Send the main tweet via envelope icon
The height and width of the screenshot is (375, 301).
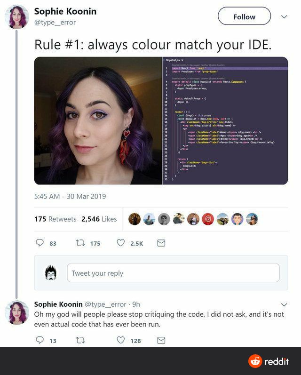(x=161, y=243)
